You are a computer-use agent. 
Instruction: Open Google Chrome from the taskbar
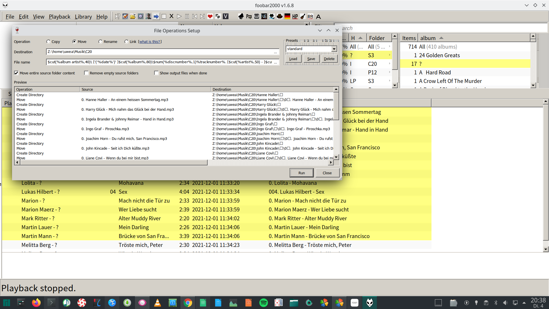pyautogui.click(x=188, y=302)
